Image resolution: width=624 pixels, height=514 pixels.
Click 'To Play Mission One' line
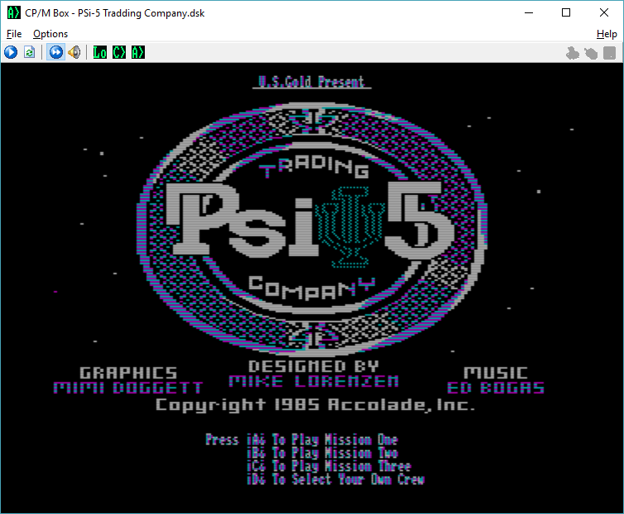334,440
